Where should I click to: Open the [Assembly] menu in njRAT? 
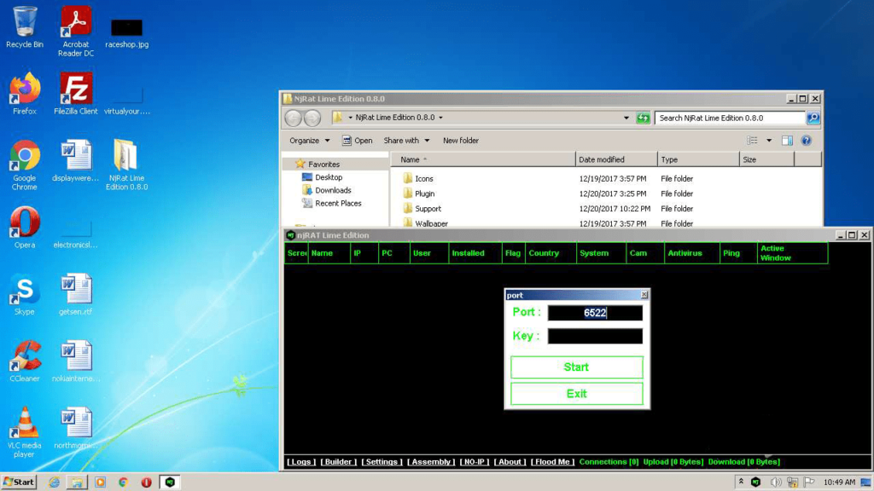[430, 461]
